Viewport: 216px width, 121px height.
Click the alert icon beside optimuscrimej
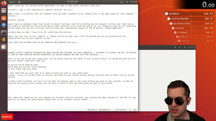point(171,24)
